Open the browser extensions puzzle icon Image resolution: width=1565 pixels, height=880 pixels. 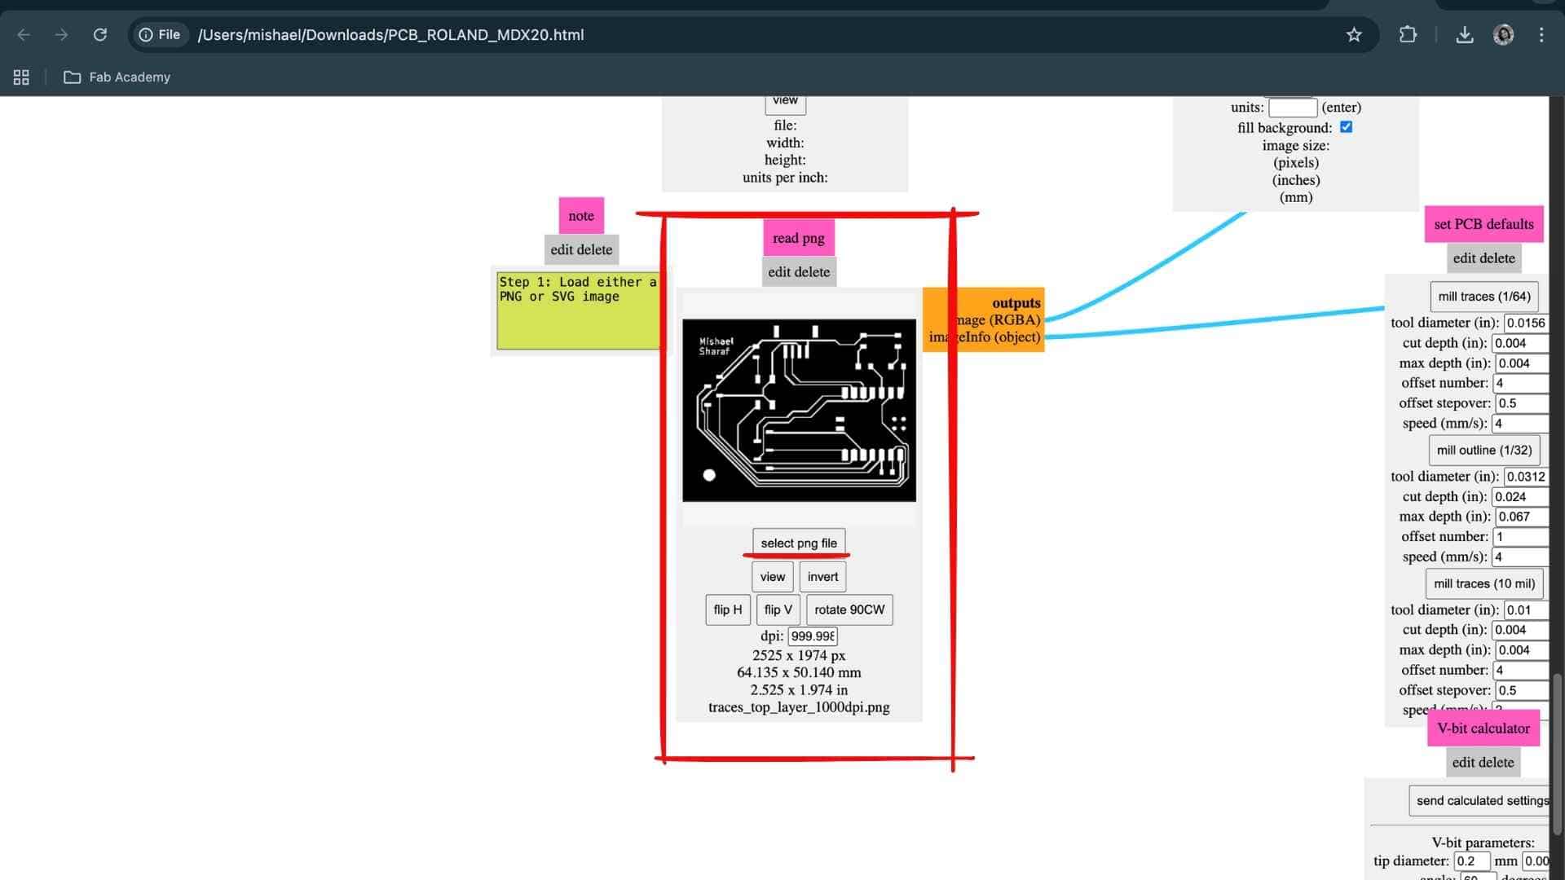point(1408,35)
